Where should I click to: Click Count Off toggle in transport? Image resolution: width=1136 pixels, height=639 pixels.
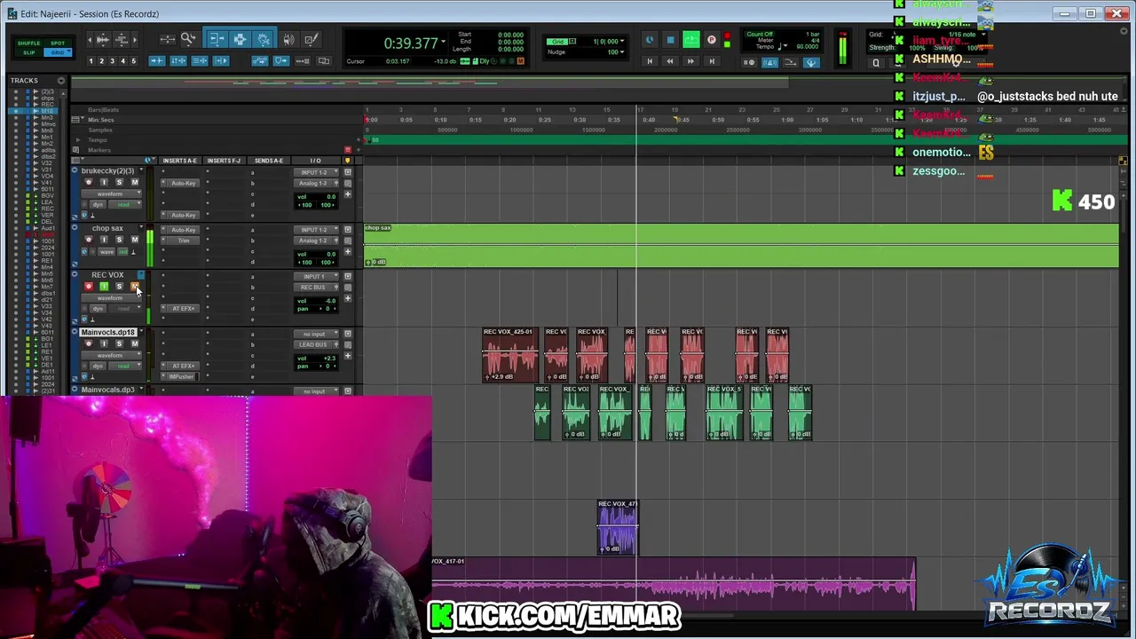pos(760,34)
